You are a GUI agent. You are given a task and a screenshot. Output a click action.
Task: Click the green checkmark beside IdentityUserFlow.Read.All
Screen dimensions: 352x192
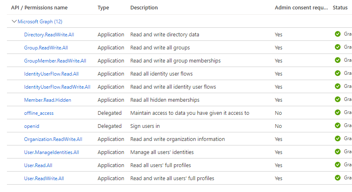click(338, 73)
